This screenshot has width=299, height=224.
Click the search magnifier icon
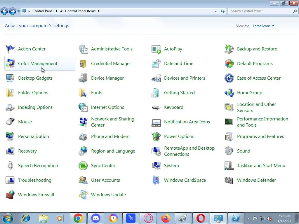(x=295, y=11)
